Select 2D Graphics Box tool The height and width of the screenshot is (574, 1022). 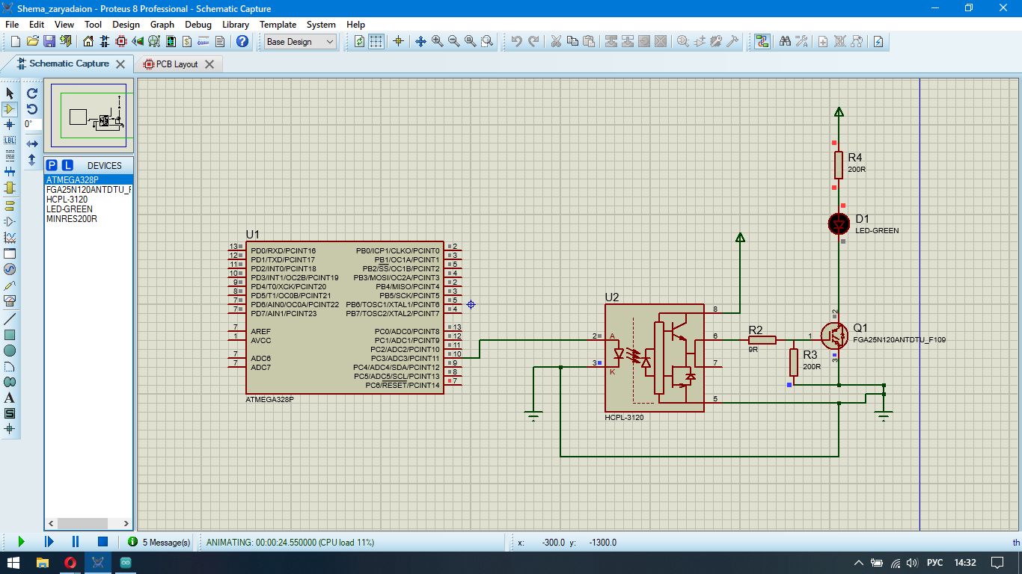10,334
